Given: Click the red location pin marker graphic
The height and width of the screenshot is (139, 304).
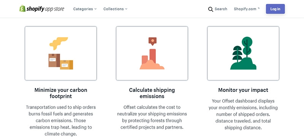Looking at the screenshot, I should pos(153,41).
